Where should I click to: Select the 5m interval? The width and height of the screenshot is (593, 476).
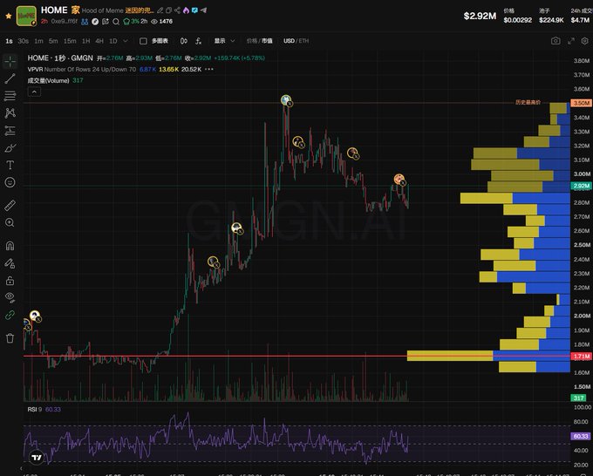53,41
